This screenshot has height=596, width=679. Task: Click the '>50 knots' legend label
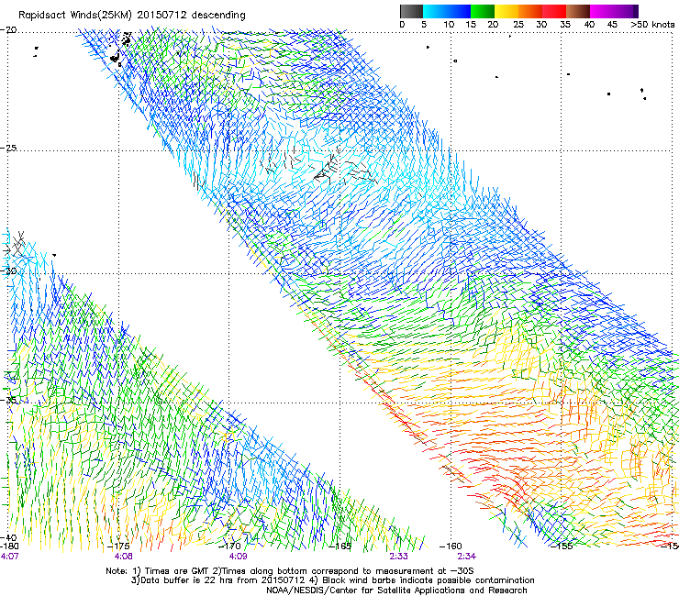[x=652, y=25]
